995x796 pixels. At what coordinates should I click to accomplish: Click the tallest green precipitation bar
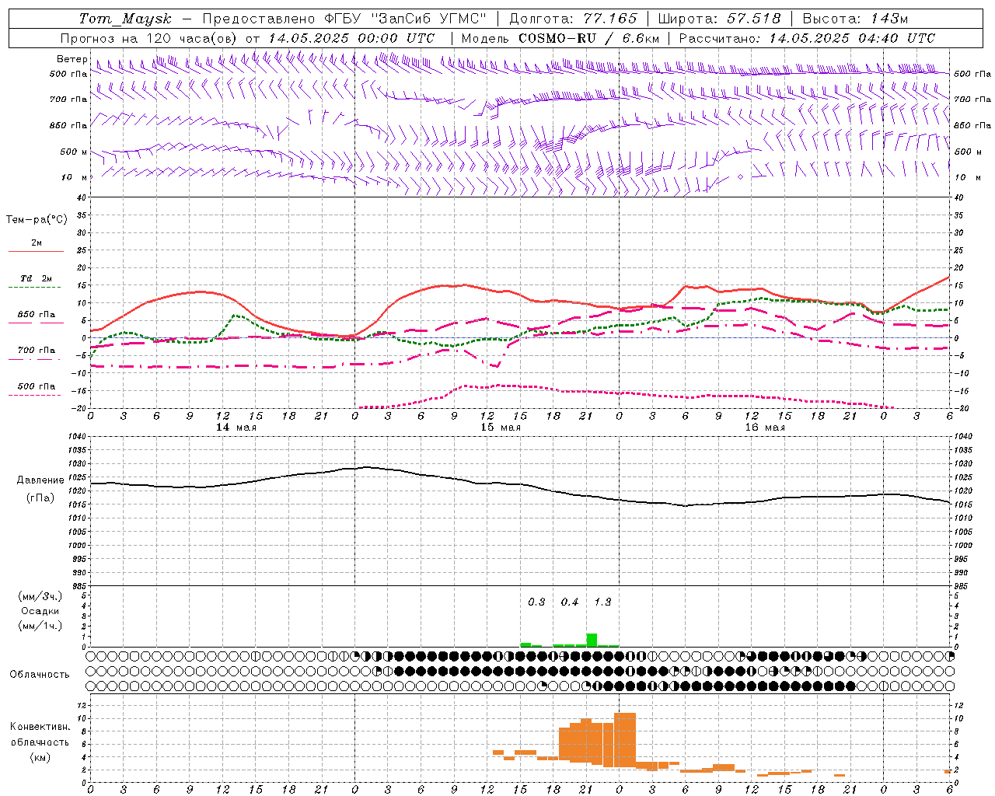[x=592, y=640]
